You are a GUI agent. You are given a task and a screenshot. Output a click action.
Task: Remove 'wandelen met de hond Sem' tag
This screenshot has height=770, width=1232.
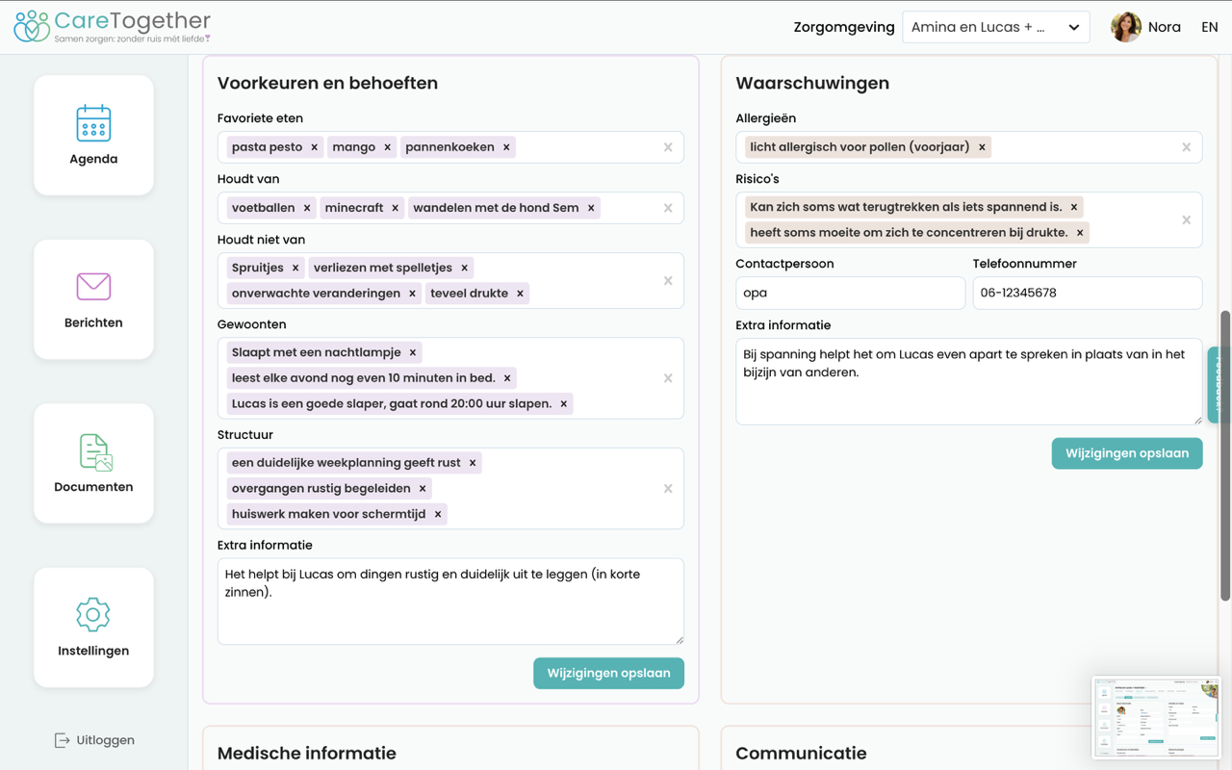tap(591, 208)
